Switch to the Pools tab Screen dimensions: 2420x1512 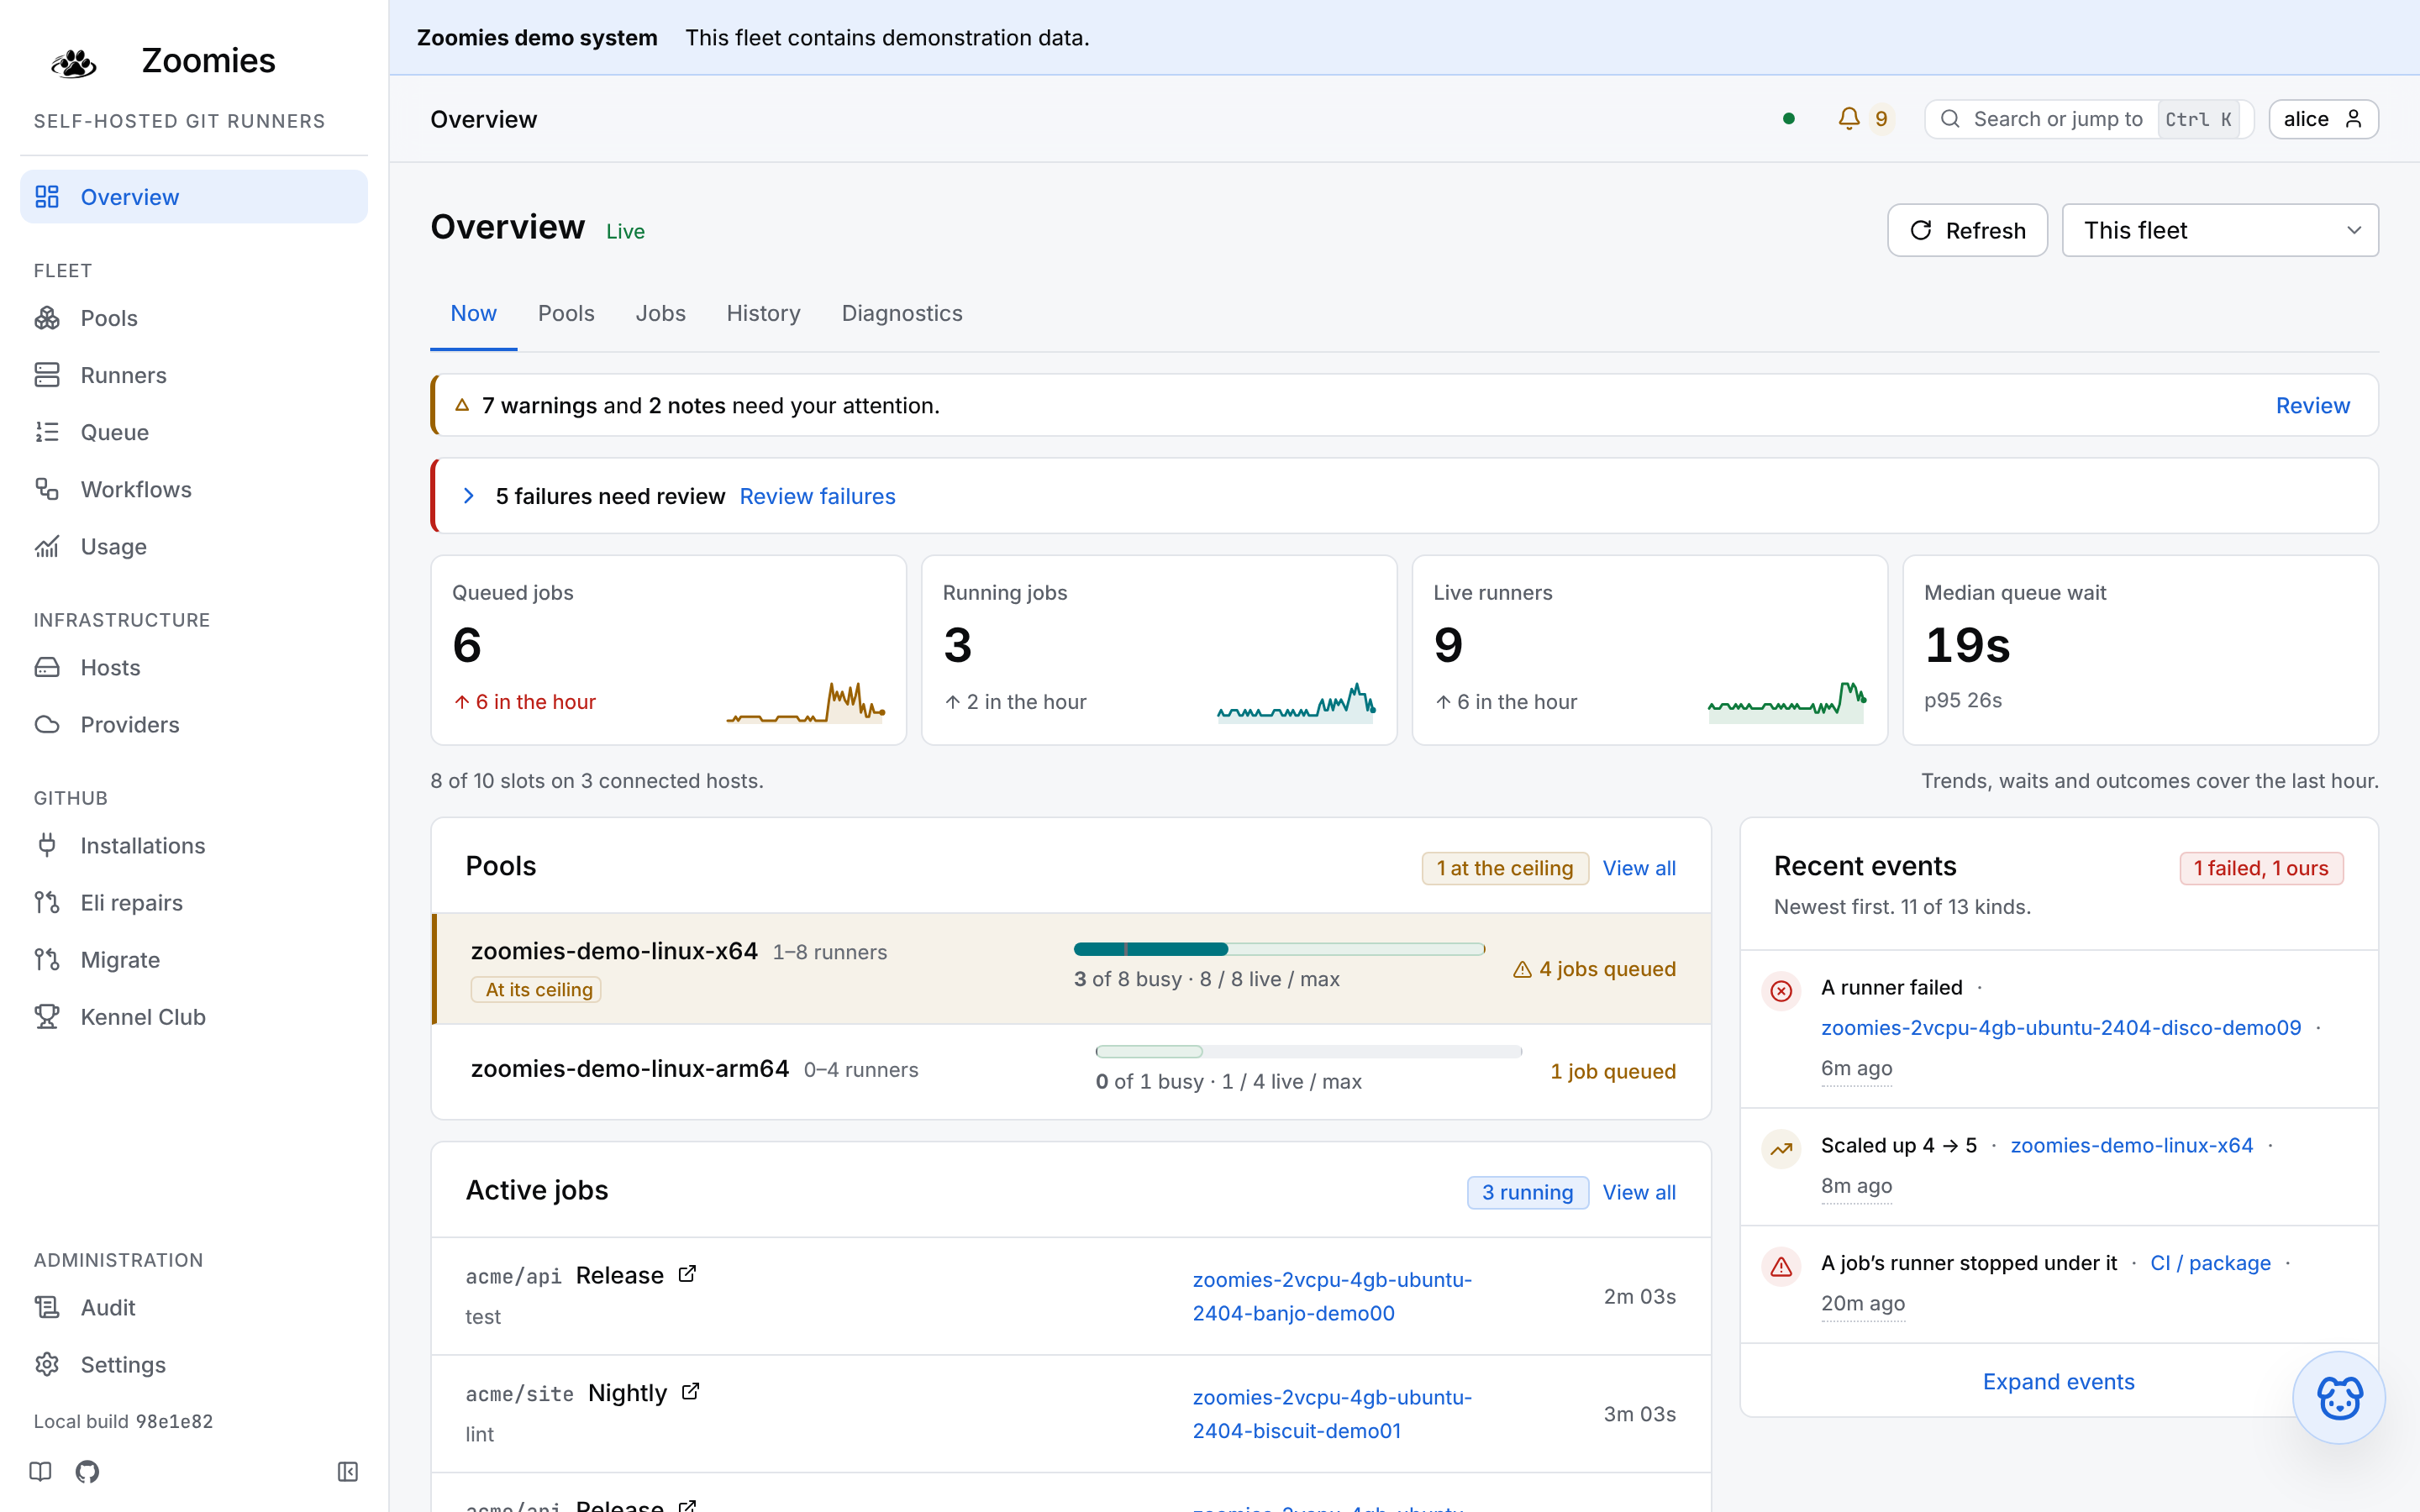point(566,313)
